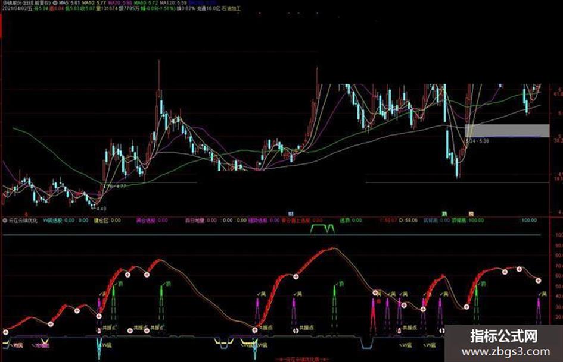
Task: Click the 5.24 - 5.38 gap price label
Action: (478, 141)
